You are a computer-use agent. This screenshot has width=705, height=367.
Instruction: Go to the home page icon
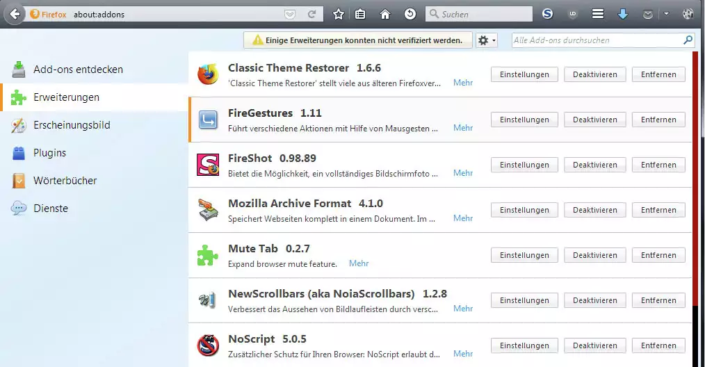pyautogui.click(x=385, y=14)
